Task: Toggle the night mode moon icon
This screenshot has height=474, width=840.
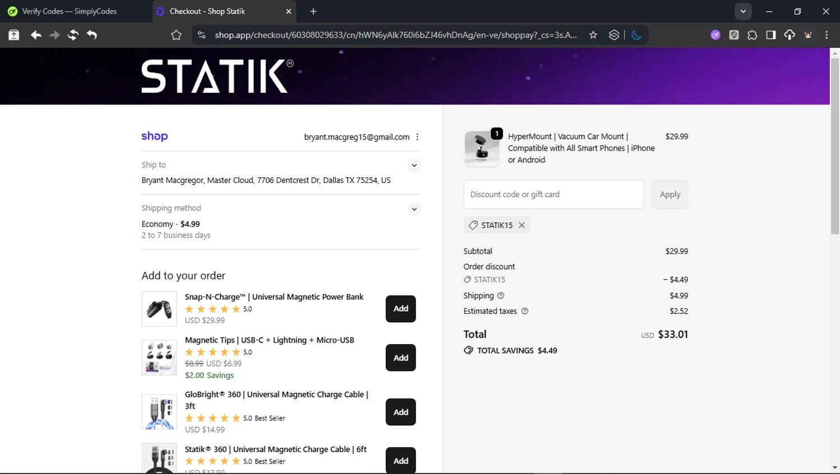Action: click(x=636, y=35)
